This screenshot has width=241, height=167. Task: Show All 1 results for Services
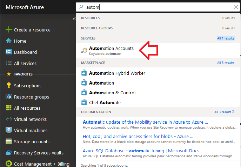(x=226, y=38)
